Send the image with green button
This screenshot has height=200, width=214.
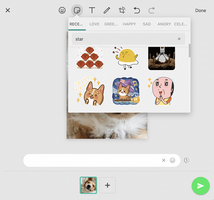[201, 186]
